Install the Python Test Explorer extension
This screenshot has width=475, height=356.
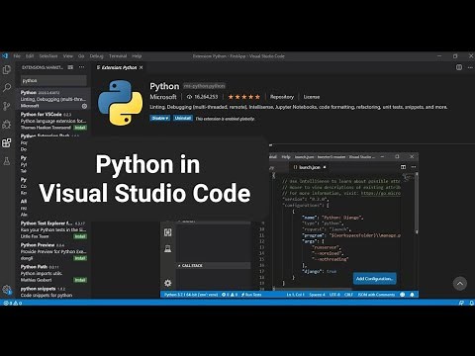(80, 236)
